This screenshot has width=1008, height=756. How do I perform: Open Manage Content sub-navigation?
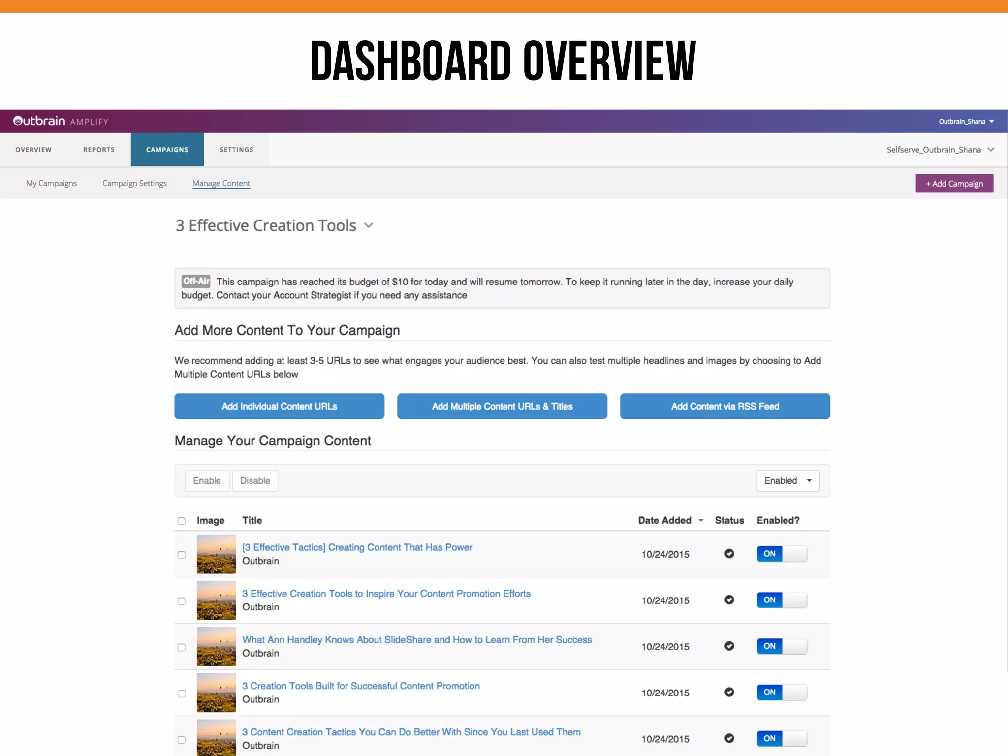point(221,183)
